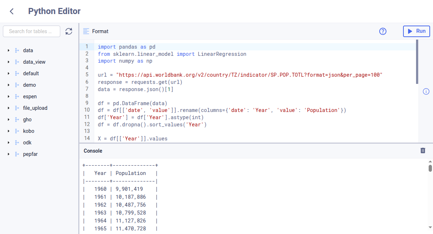
Task: Click the Format button to format code
Action: pos(100,31)
